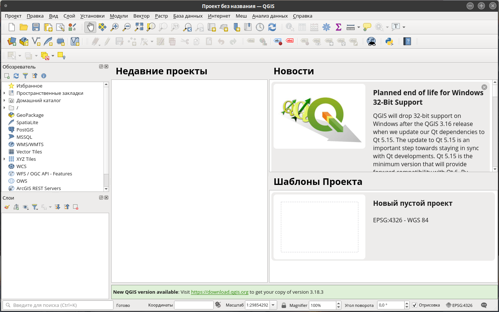Open the Python console
This screenshot has width=499, height=312.
(x=389, y=41)
